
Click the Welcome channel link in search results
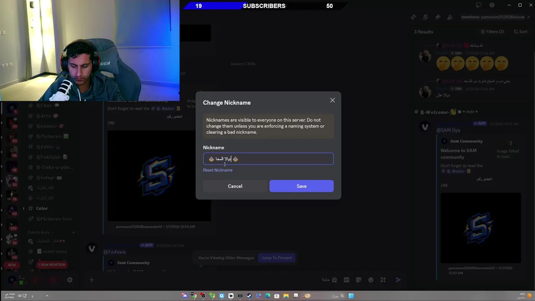(x=435, y=112)
